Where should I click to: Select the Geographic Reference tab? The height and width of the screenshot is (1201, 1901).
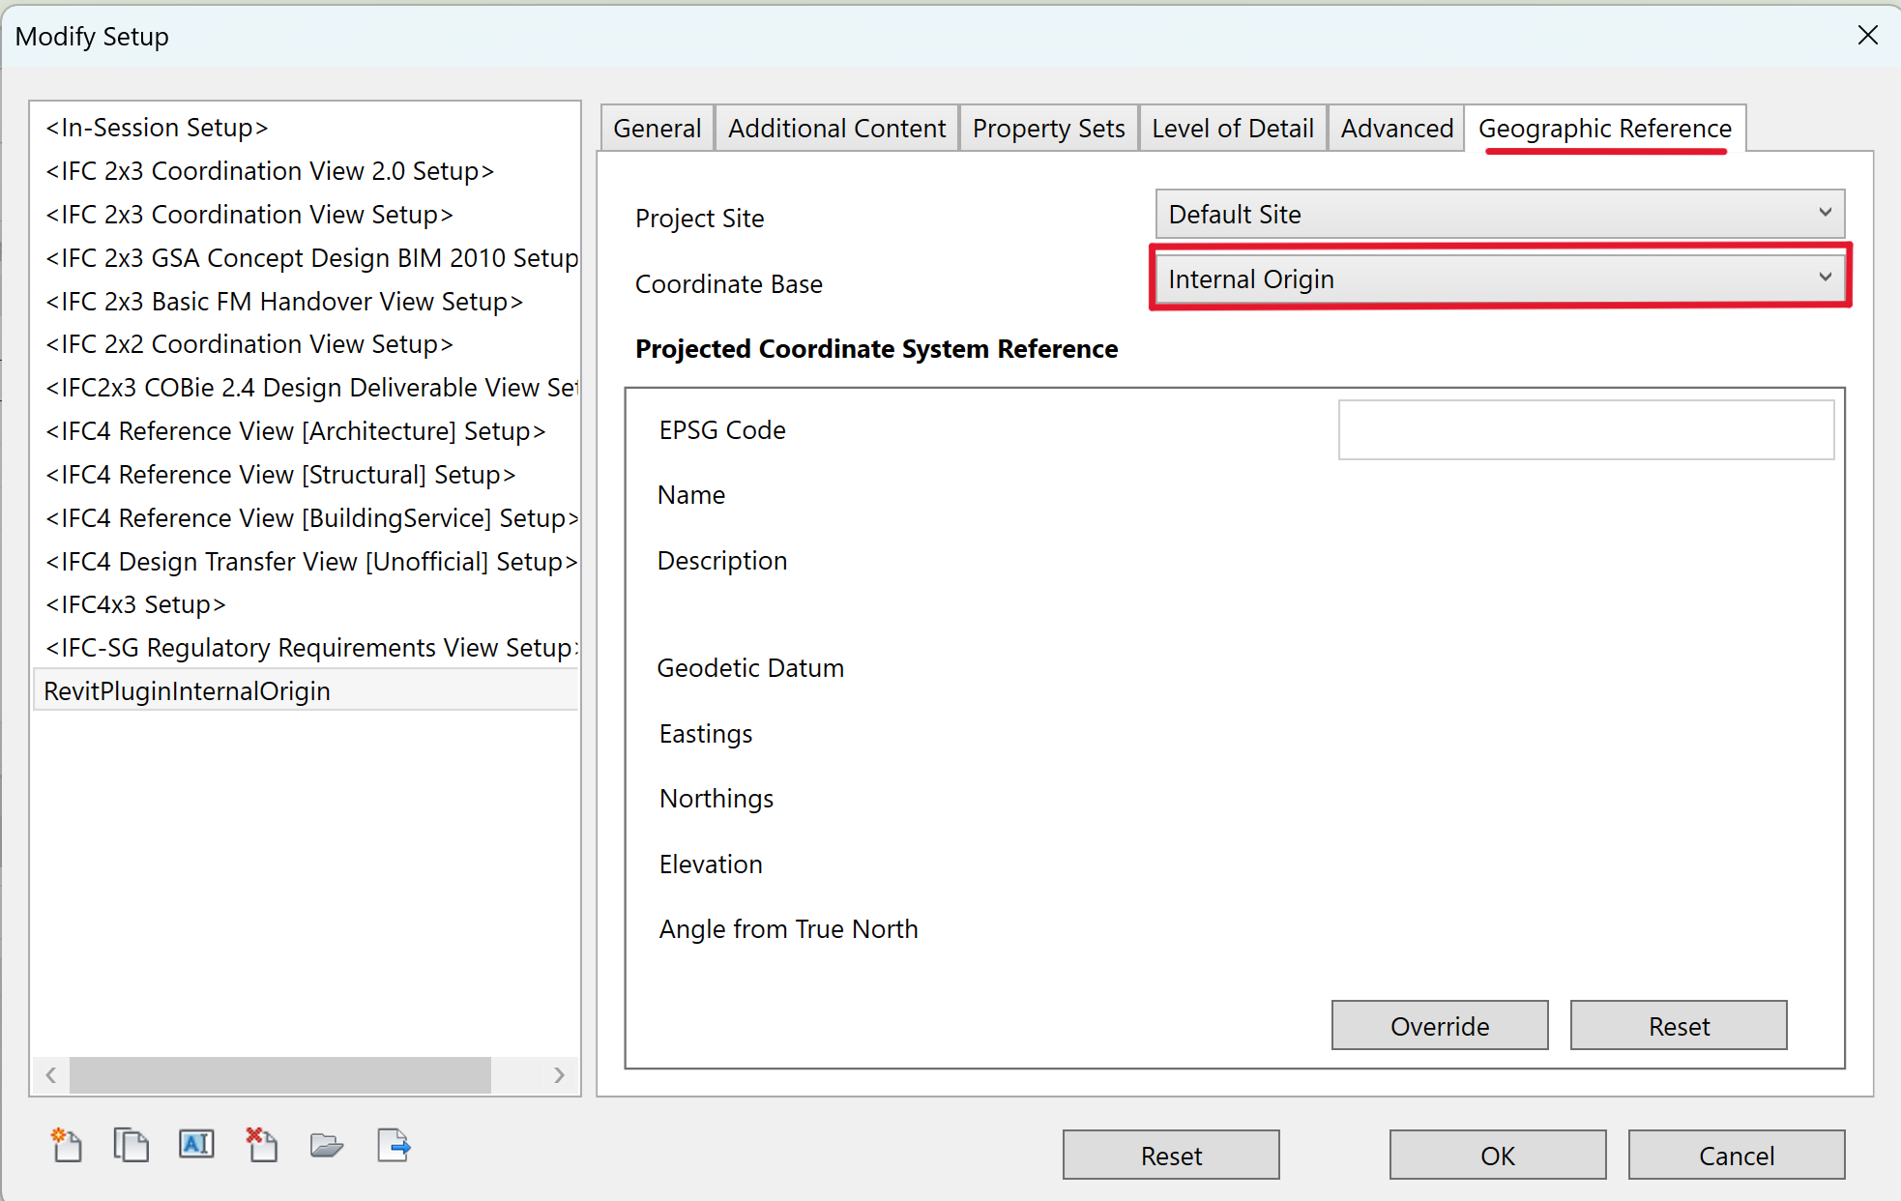[1605, 129]
